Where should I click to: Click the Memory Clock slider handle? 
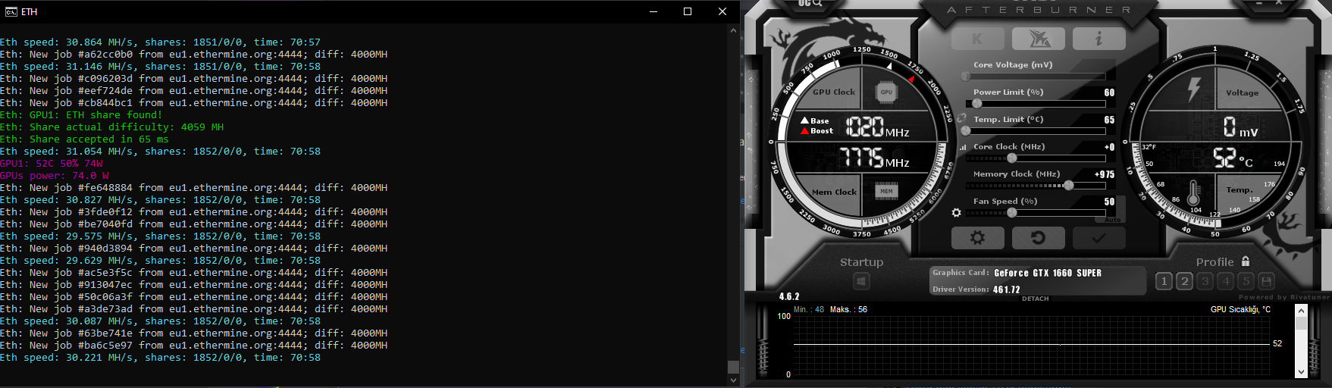click(1069, 186)
